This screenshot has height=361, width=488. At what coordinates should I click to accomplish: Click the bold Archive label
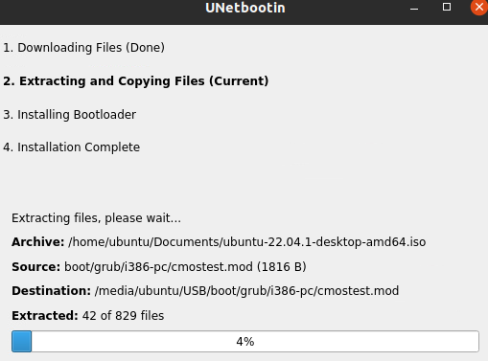pos(38,242)
